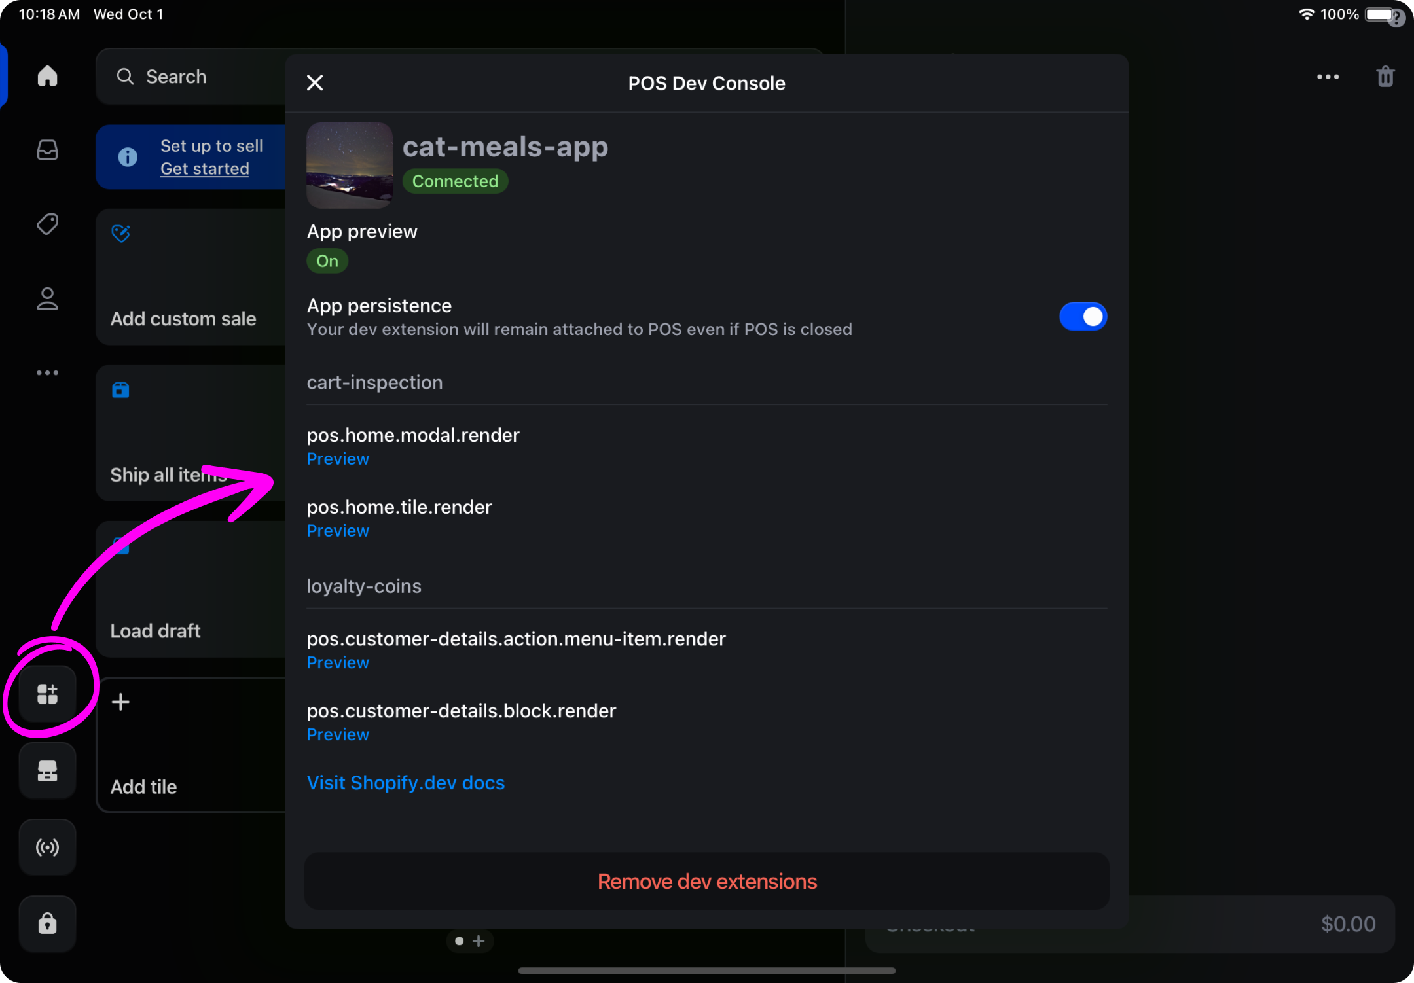Expand the page indicator dots at bottom
The image size is (1414, 983).
point(469,940)
